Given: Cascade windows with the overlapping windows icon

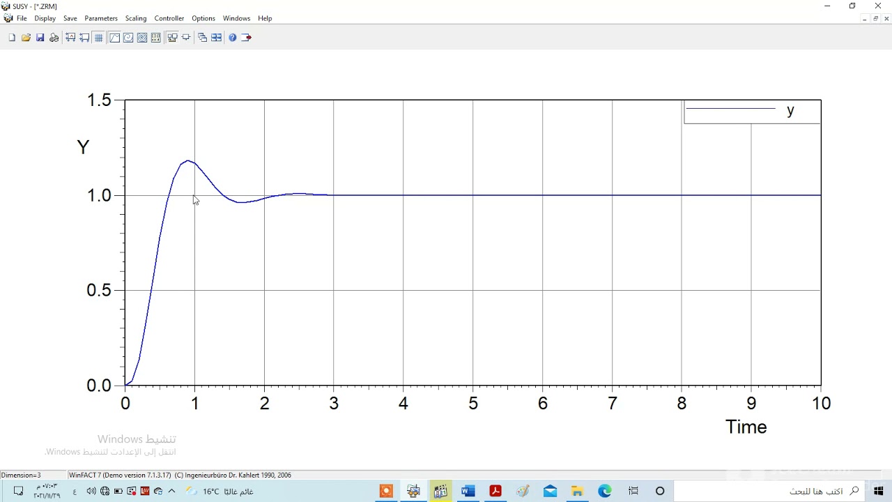Looking at the screenshot, I should (x=202, y=38).
